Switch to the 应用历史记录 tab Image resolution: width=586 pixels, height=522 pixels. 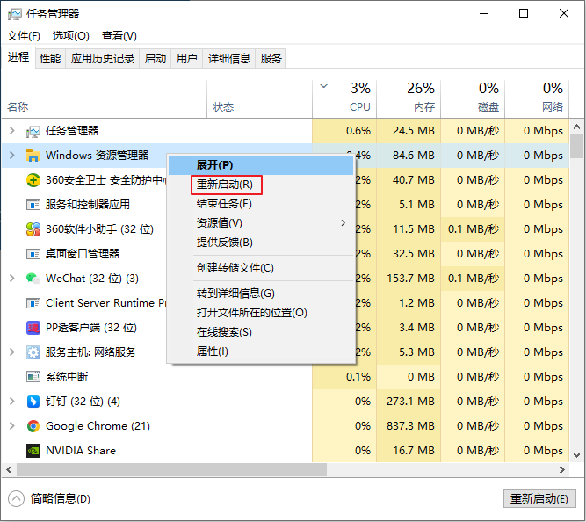click(103, 59)
